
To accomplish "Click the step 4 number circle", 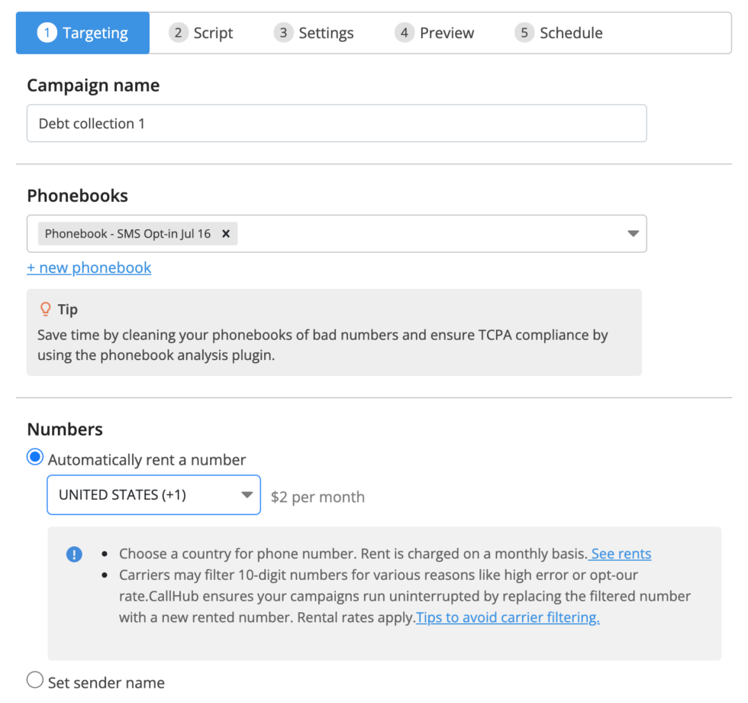I will coord(404,33).
